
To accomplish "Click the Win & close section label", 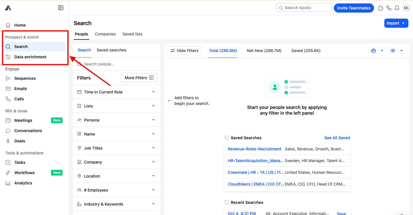I will 16,111.
